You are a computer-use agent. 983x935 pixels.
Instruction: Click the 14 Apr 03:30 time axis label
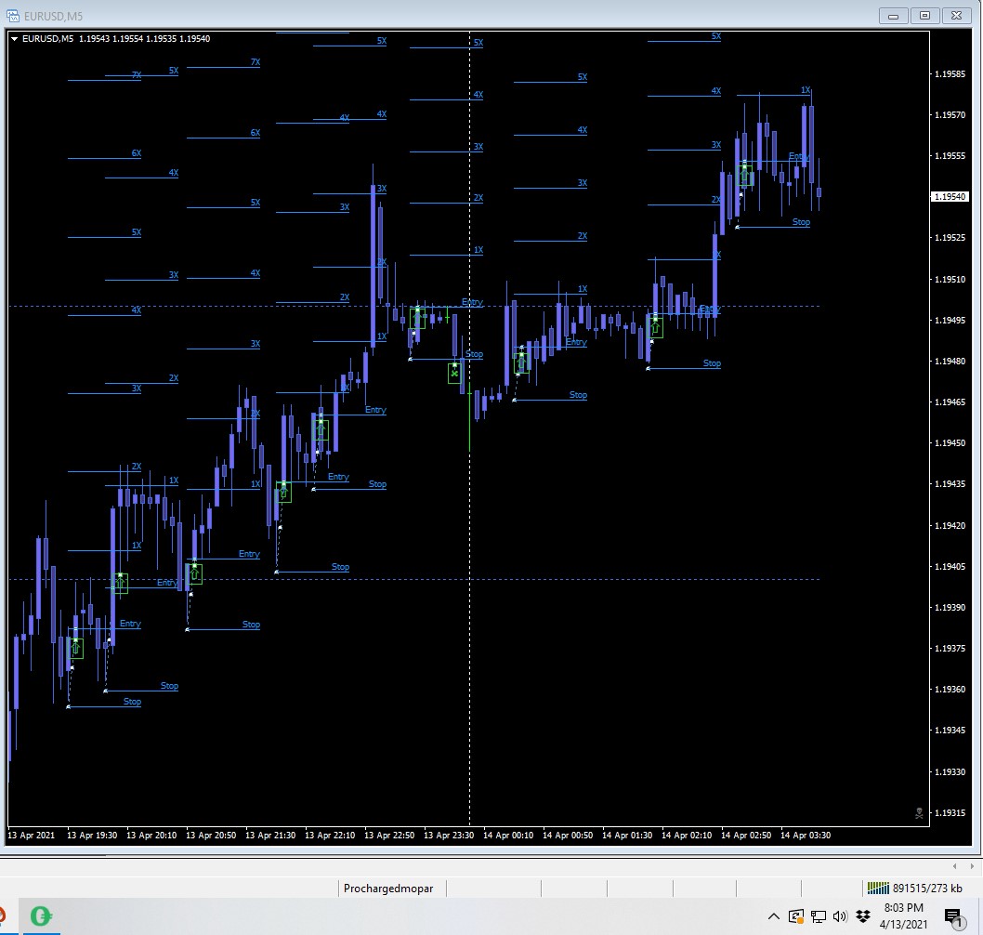tap(806, 836)
